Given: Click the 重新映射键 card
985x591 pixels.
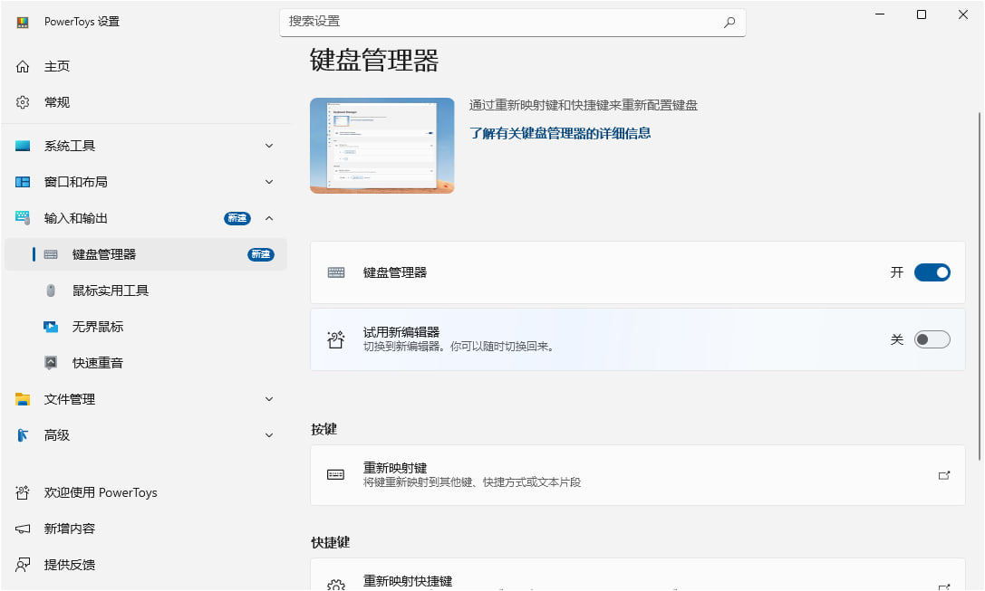Looking at the screenshot, I should 638,475.
